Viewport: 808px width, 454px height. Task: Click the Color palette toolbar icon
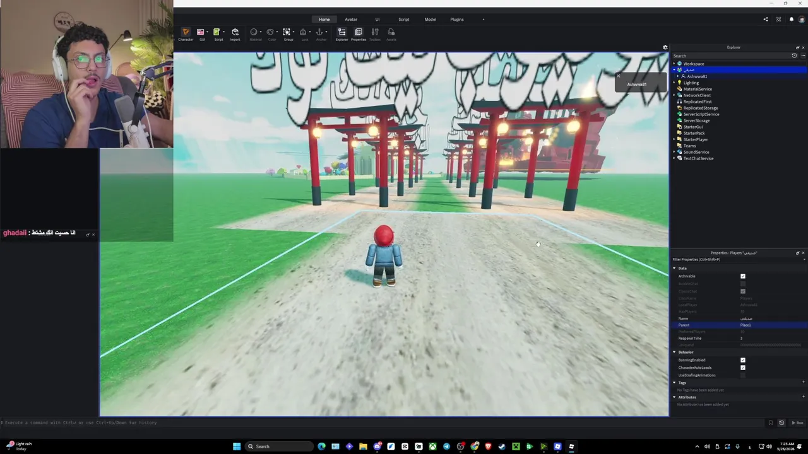tap(270, 32)
